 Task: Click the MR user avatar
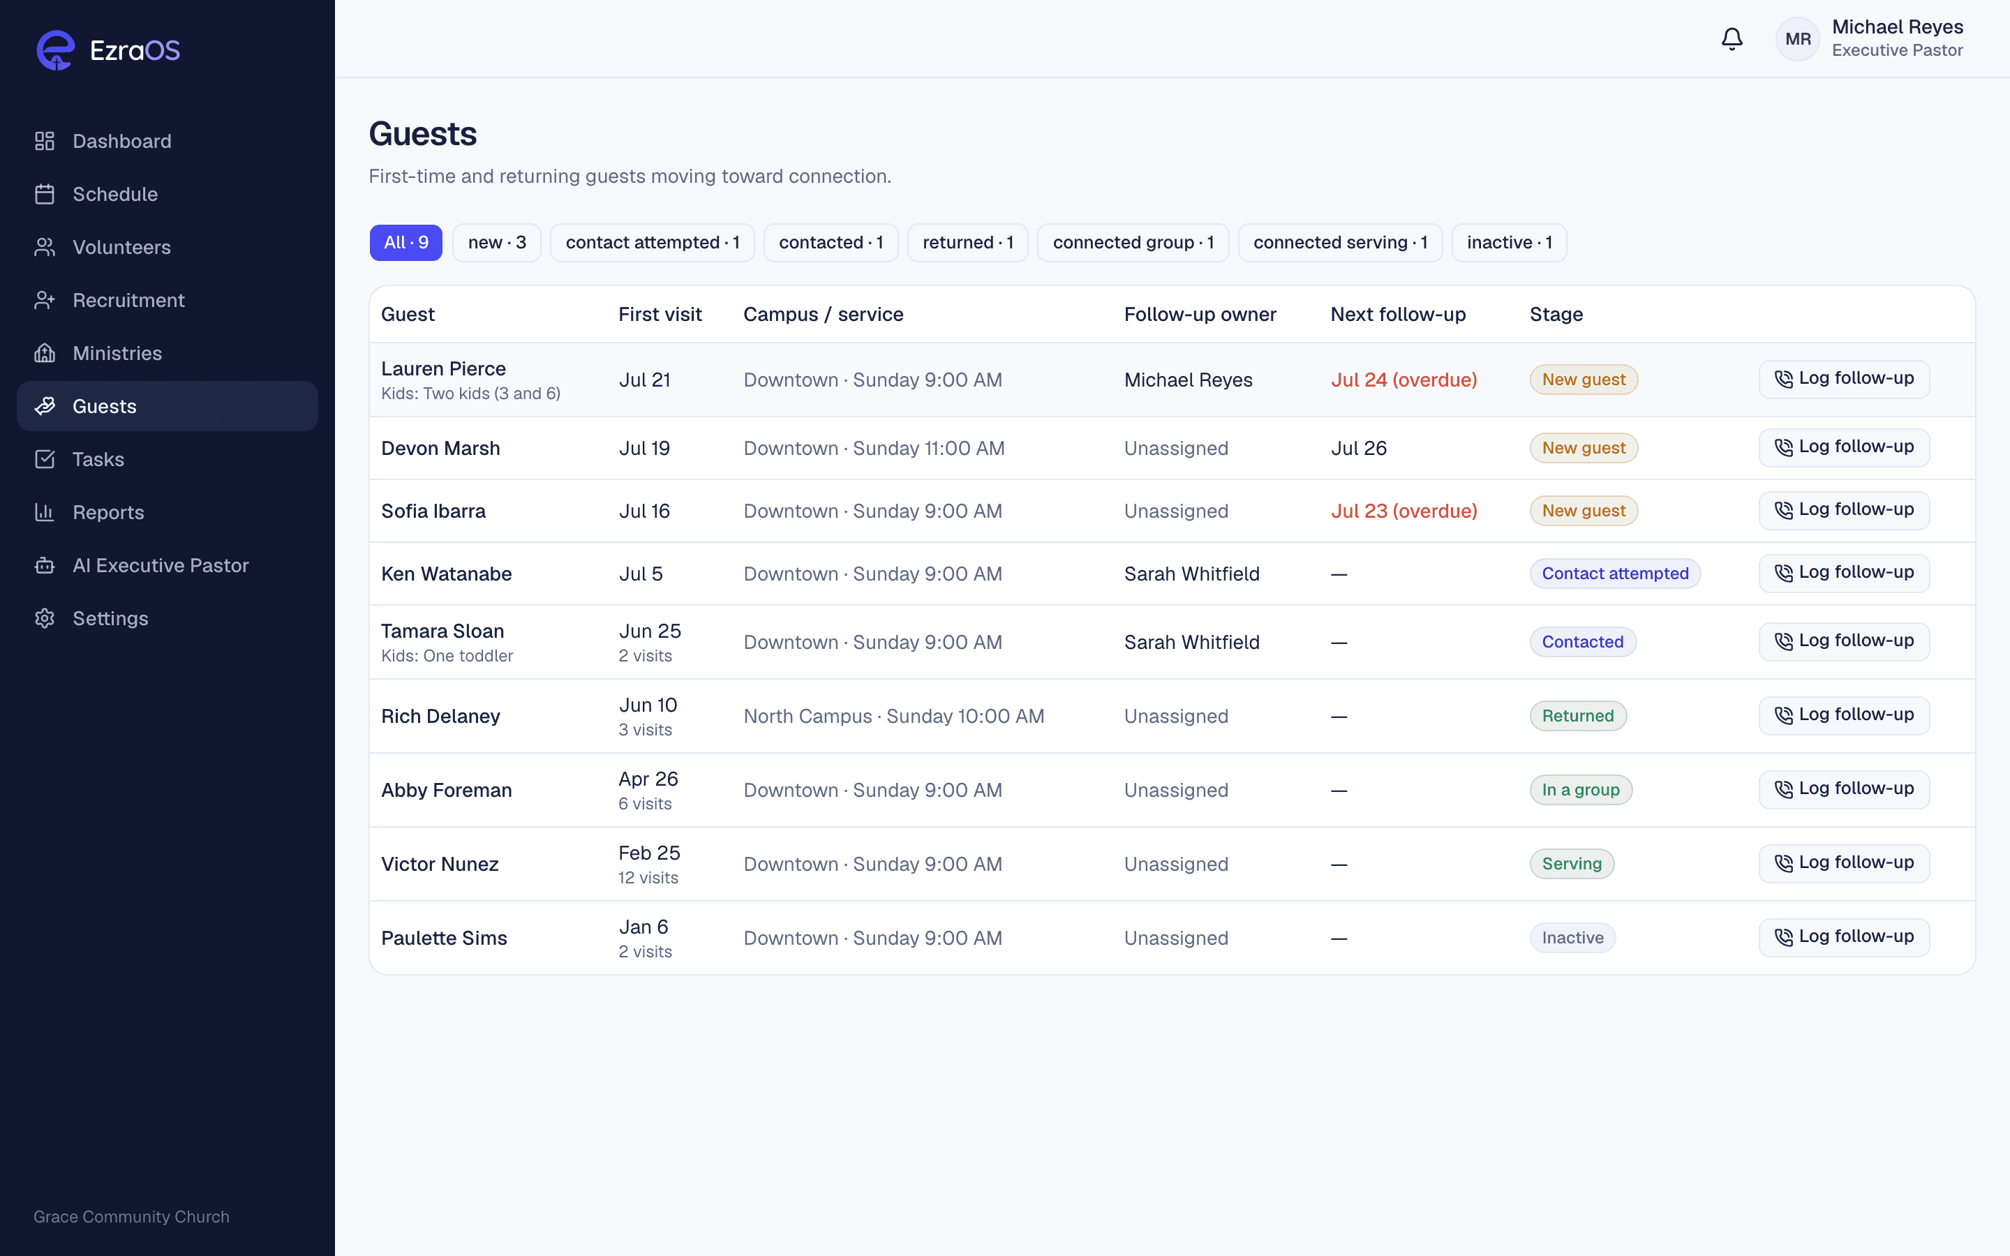(x=1797, y=39)
